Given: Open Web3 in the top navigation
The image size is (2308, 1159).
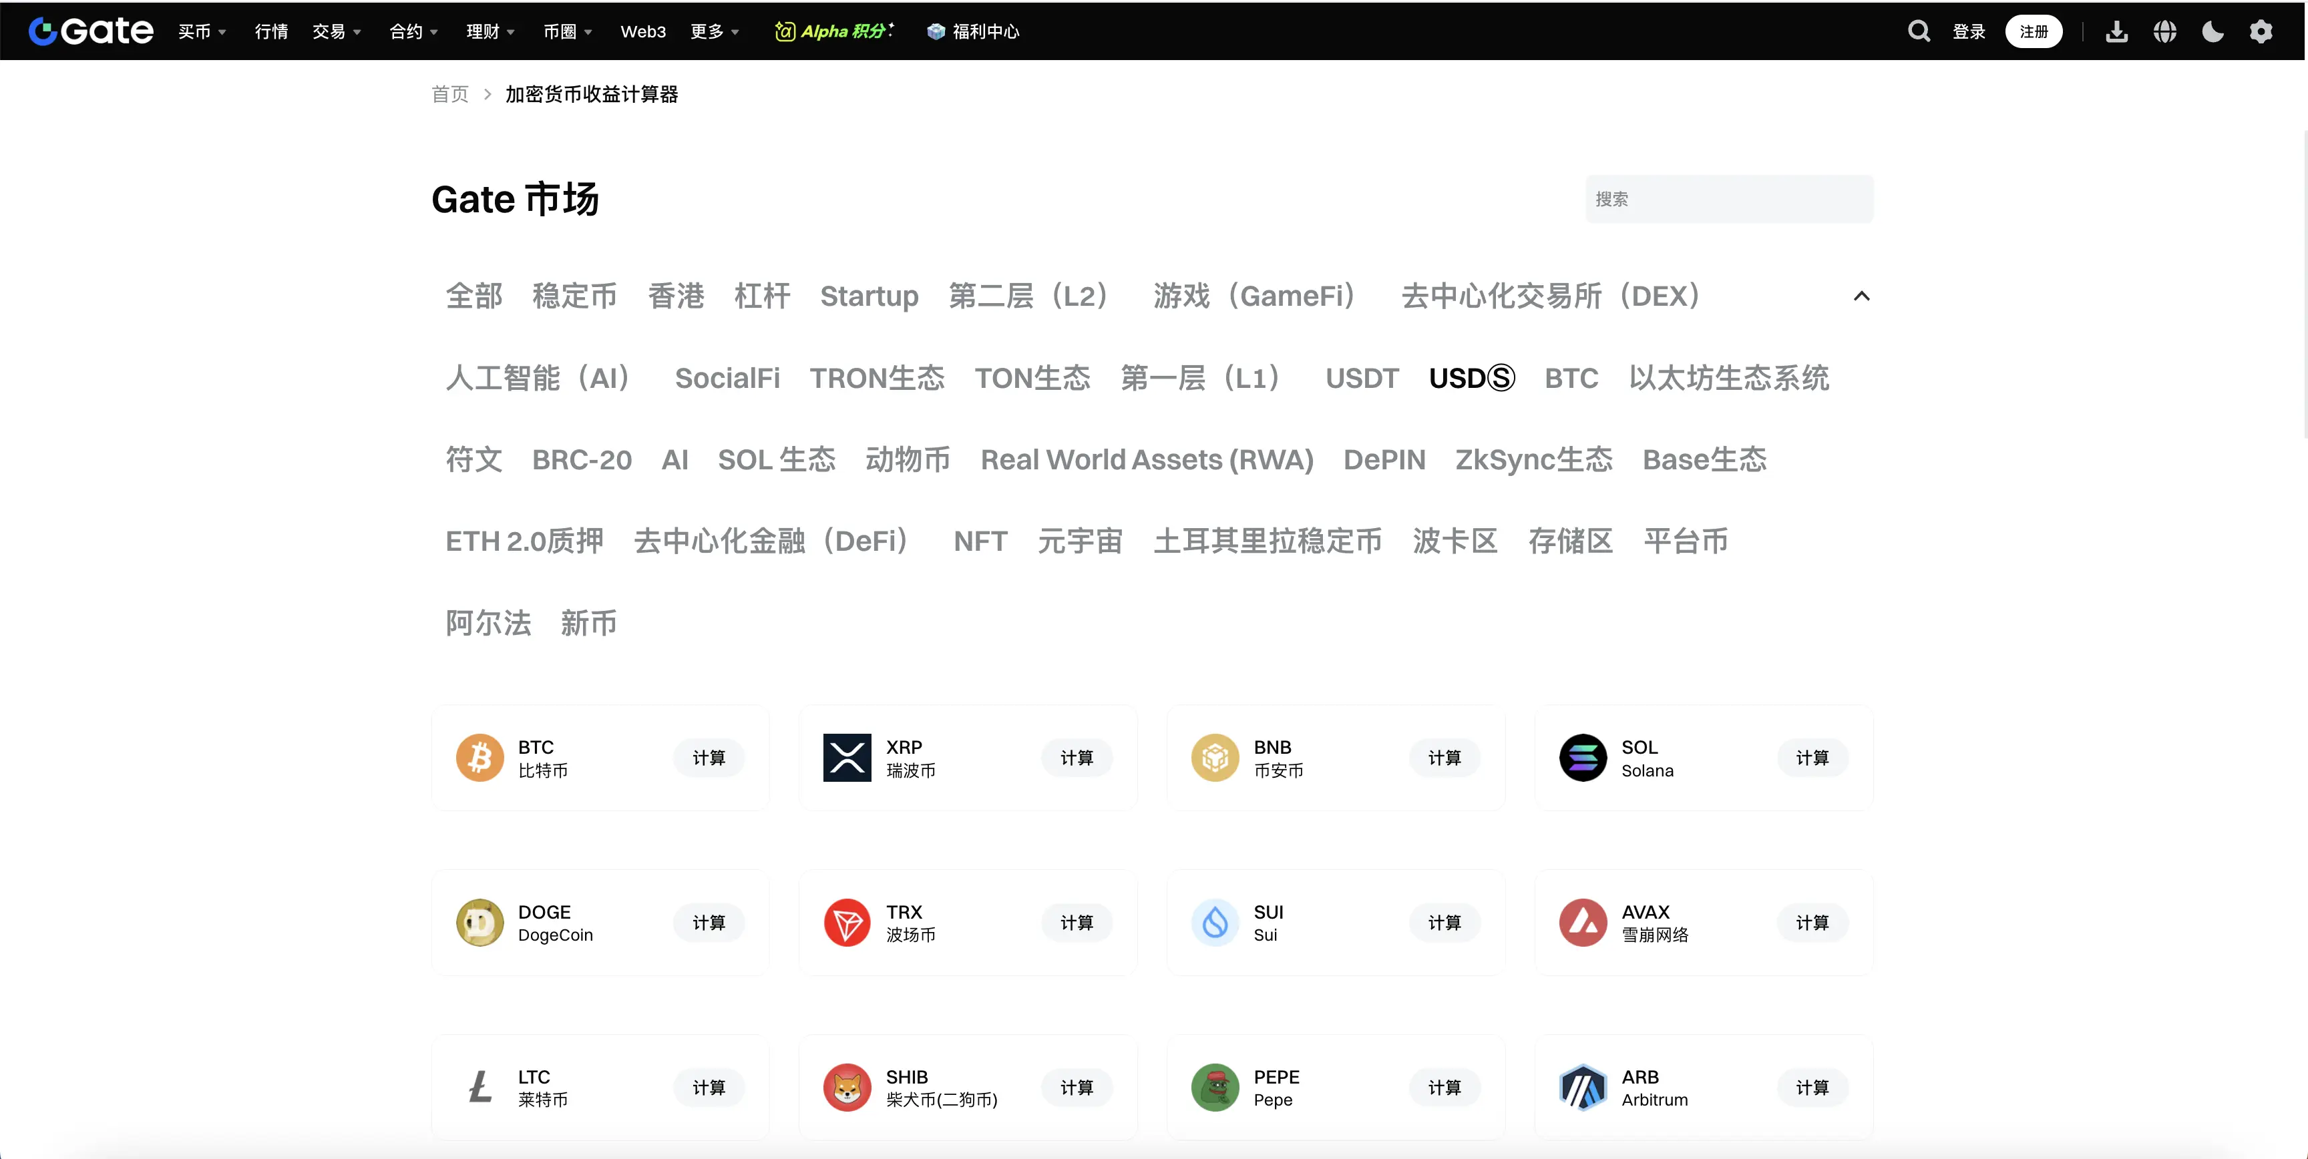Looking at the screenshot, I should (x=642, y=31).
